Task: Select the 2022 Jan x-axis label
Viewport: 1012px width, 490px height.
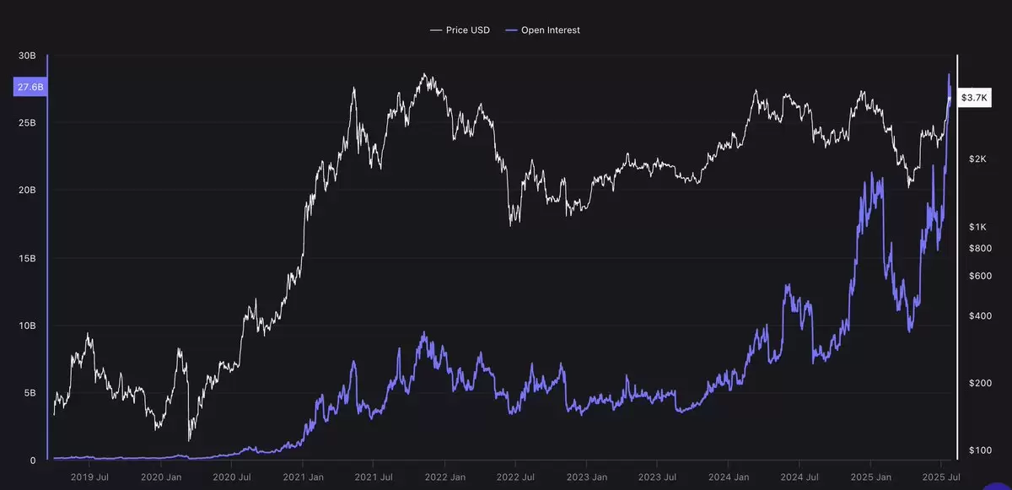Action: coord(445,477)
